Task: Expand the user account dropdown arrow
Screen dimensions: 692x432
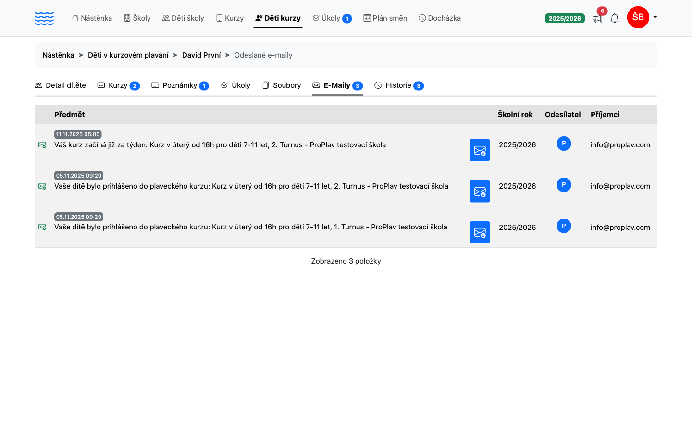Action: click(x=655, y=17)
